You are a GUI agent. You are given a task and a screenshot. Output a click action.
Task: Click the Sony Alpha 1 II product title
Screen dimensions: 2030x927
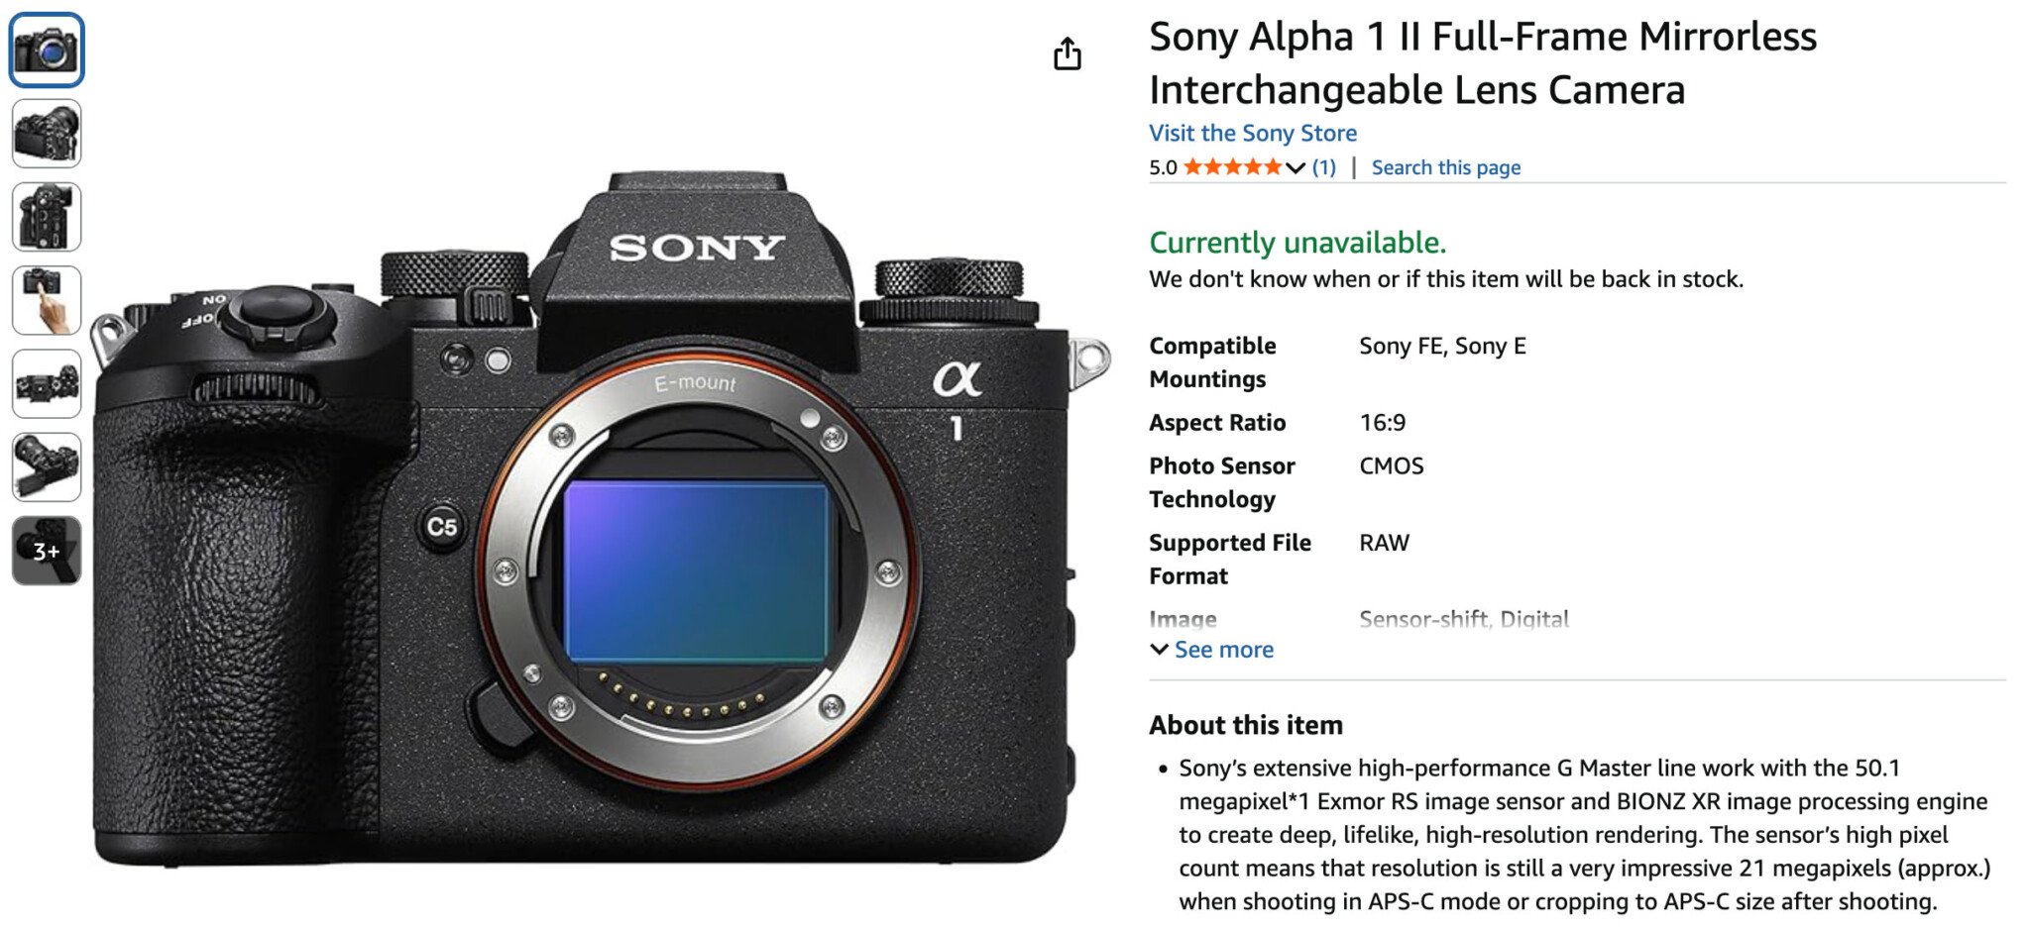tap(1483, 63)
